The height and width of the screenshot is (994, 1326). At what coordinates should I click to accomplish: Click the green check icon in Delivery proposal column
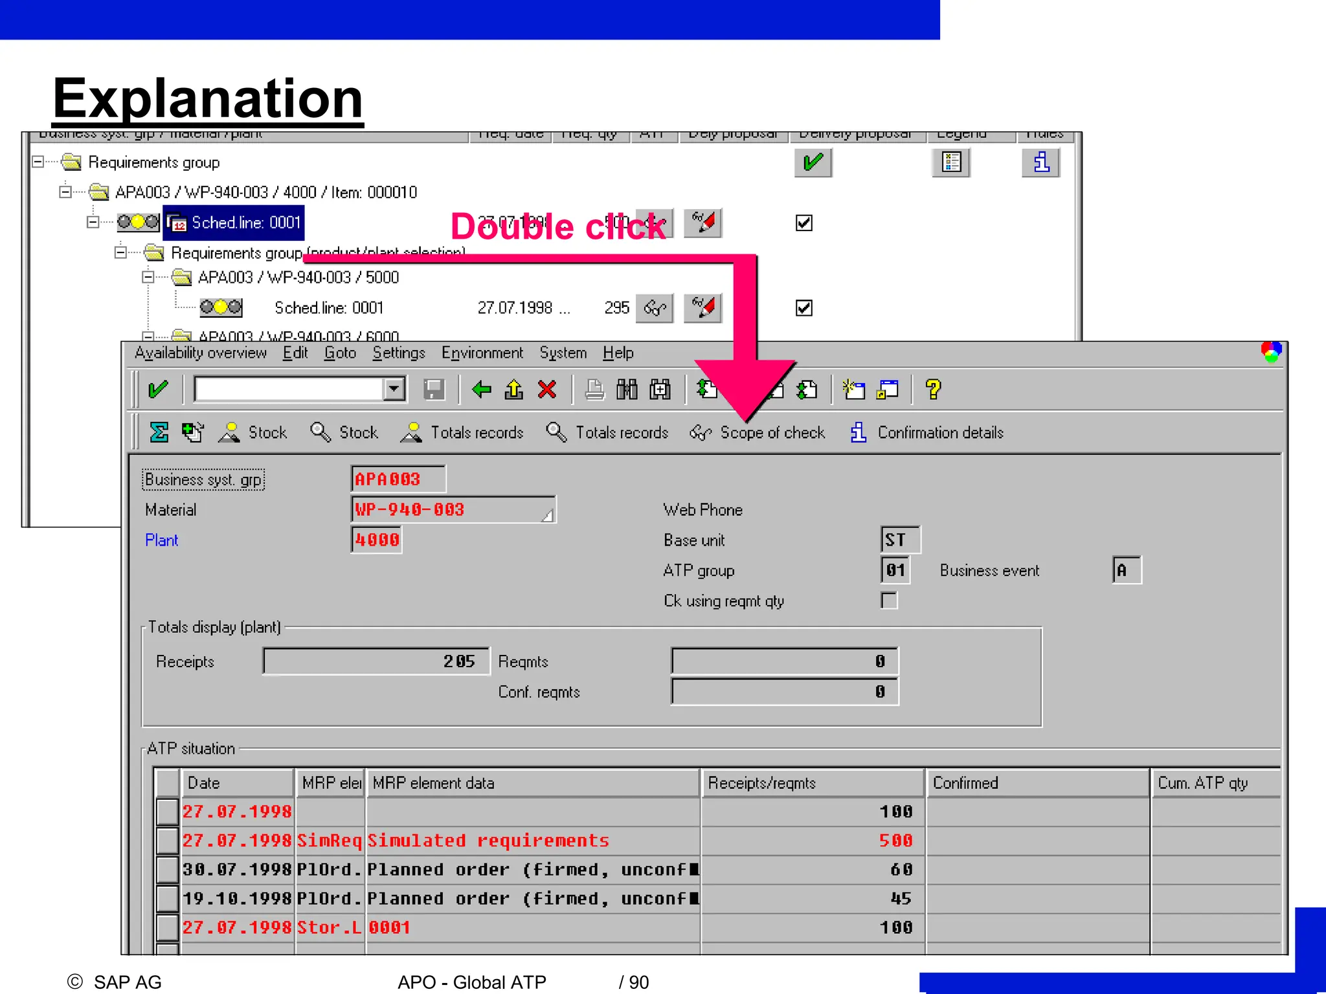pos(813,162)
